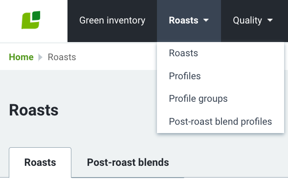Viewport: 288px width, 181px height.
Task: Click white breadcrumb bar beside Roasts crumb
Action: coord(116,57)
